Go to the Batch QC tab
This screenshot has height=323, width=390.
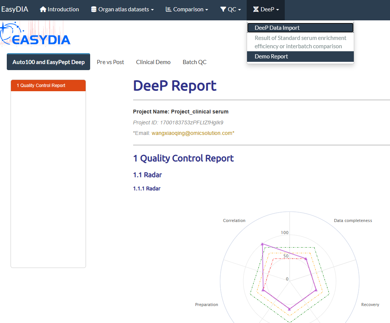pos(194,62)
